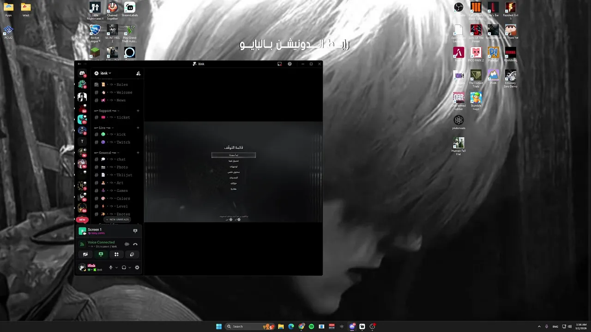Open Rocket League desktop shortcut

coord(95,34)
